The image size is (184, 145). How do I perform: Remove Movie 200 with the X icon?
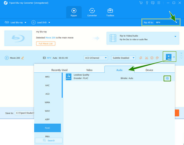click(181, 53)
